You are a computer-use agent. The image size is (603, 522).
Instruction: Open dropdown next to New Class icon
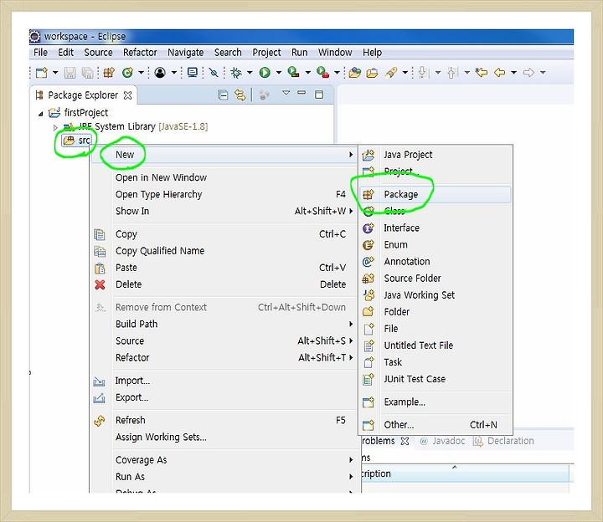[142, 72]
